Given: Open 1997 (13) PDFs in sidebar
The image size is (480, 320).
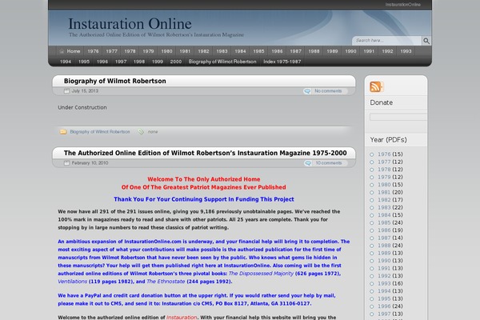Looking at the screenshot, I should [390, 314].
